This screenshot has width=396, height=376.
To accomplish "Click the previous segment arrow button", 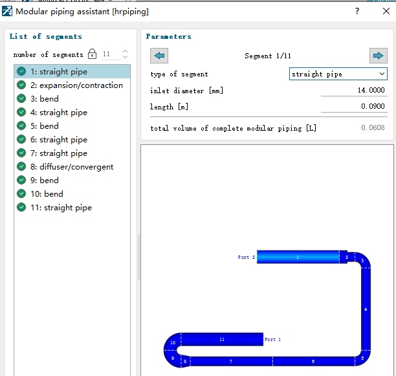I will 159,56.
